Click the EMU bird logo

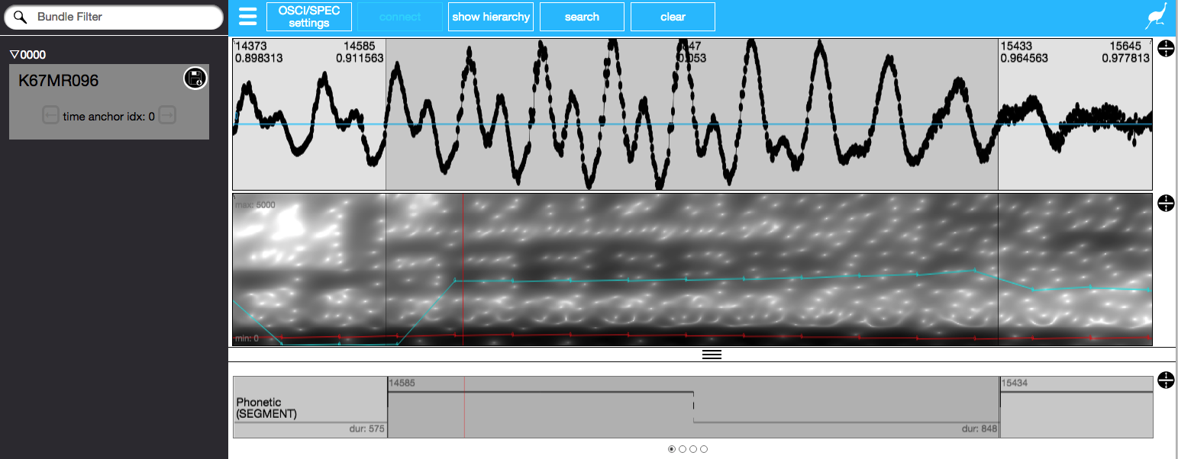(1157, 17)
